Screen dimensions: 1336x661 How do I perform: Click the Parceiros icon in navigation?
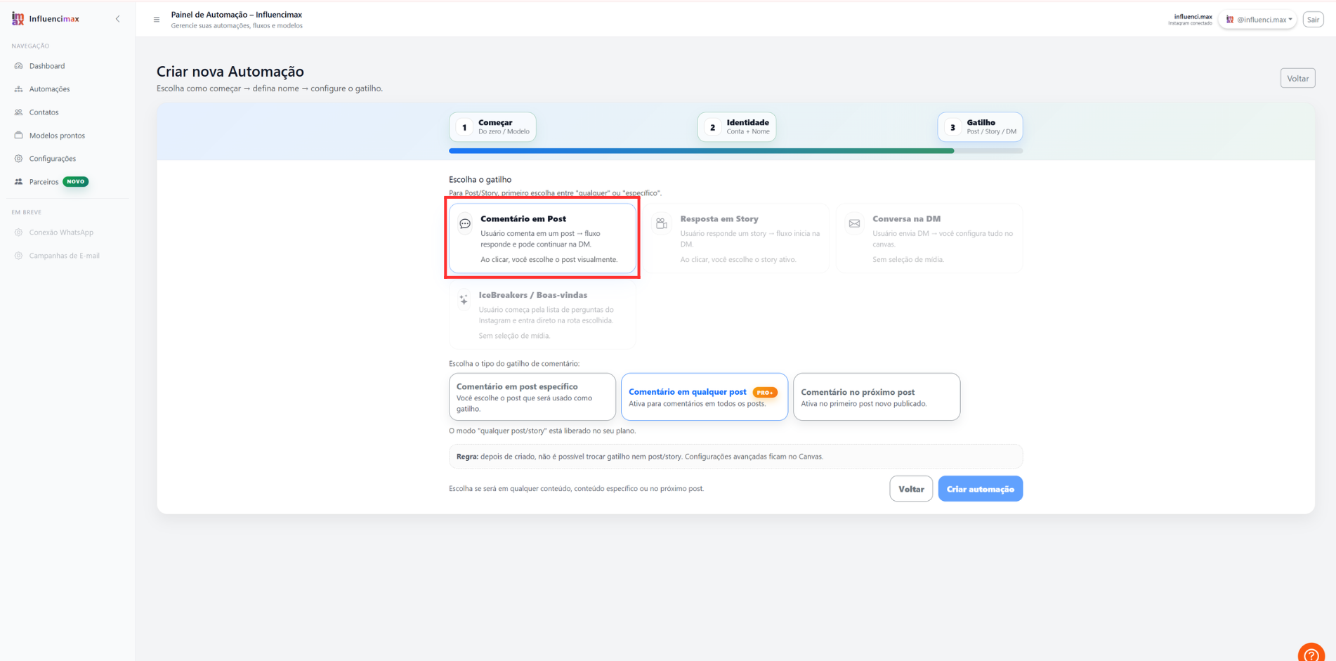(19, 182)
